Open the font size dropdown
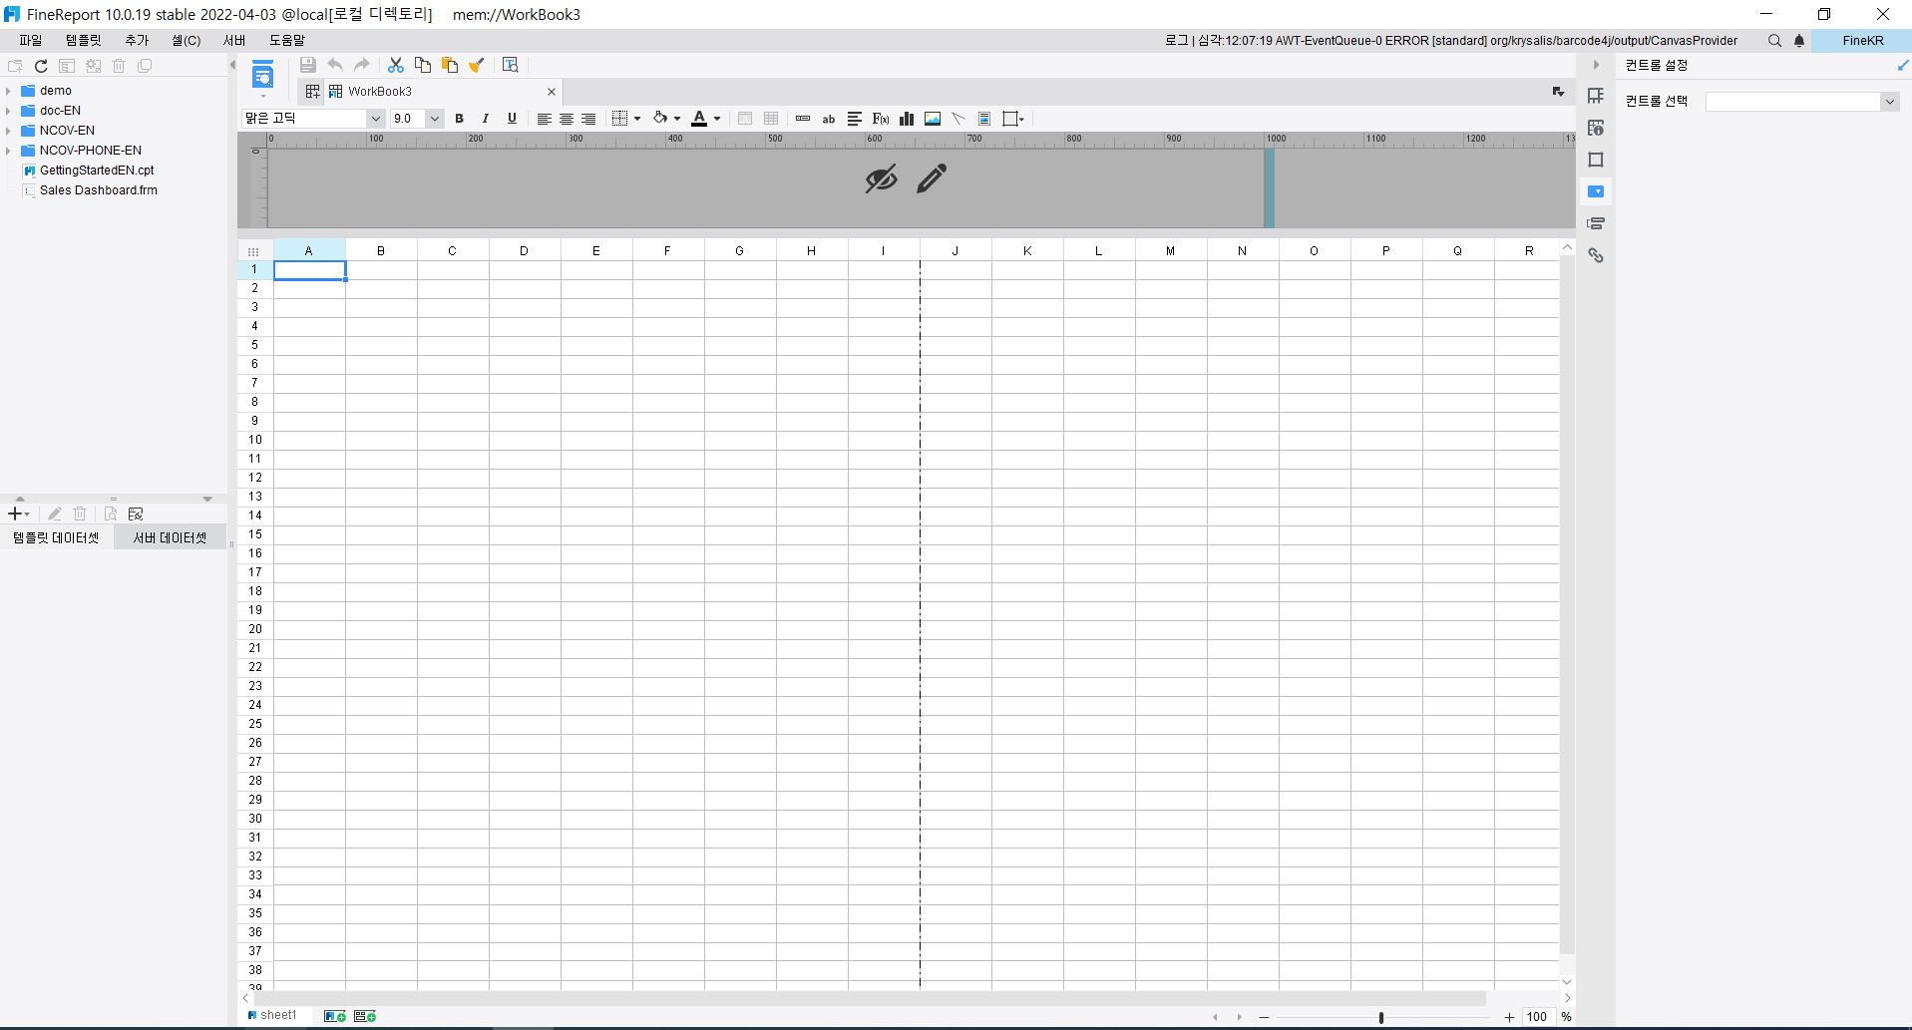1912x1030 pixels. [435, 119]
